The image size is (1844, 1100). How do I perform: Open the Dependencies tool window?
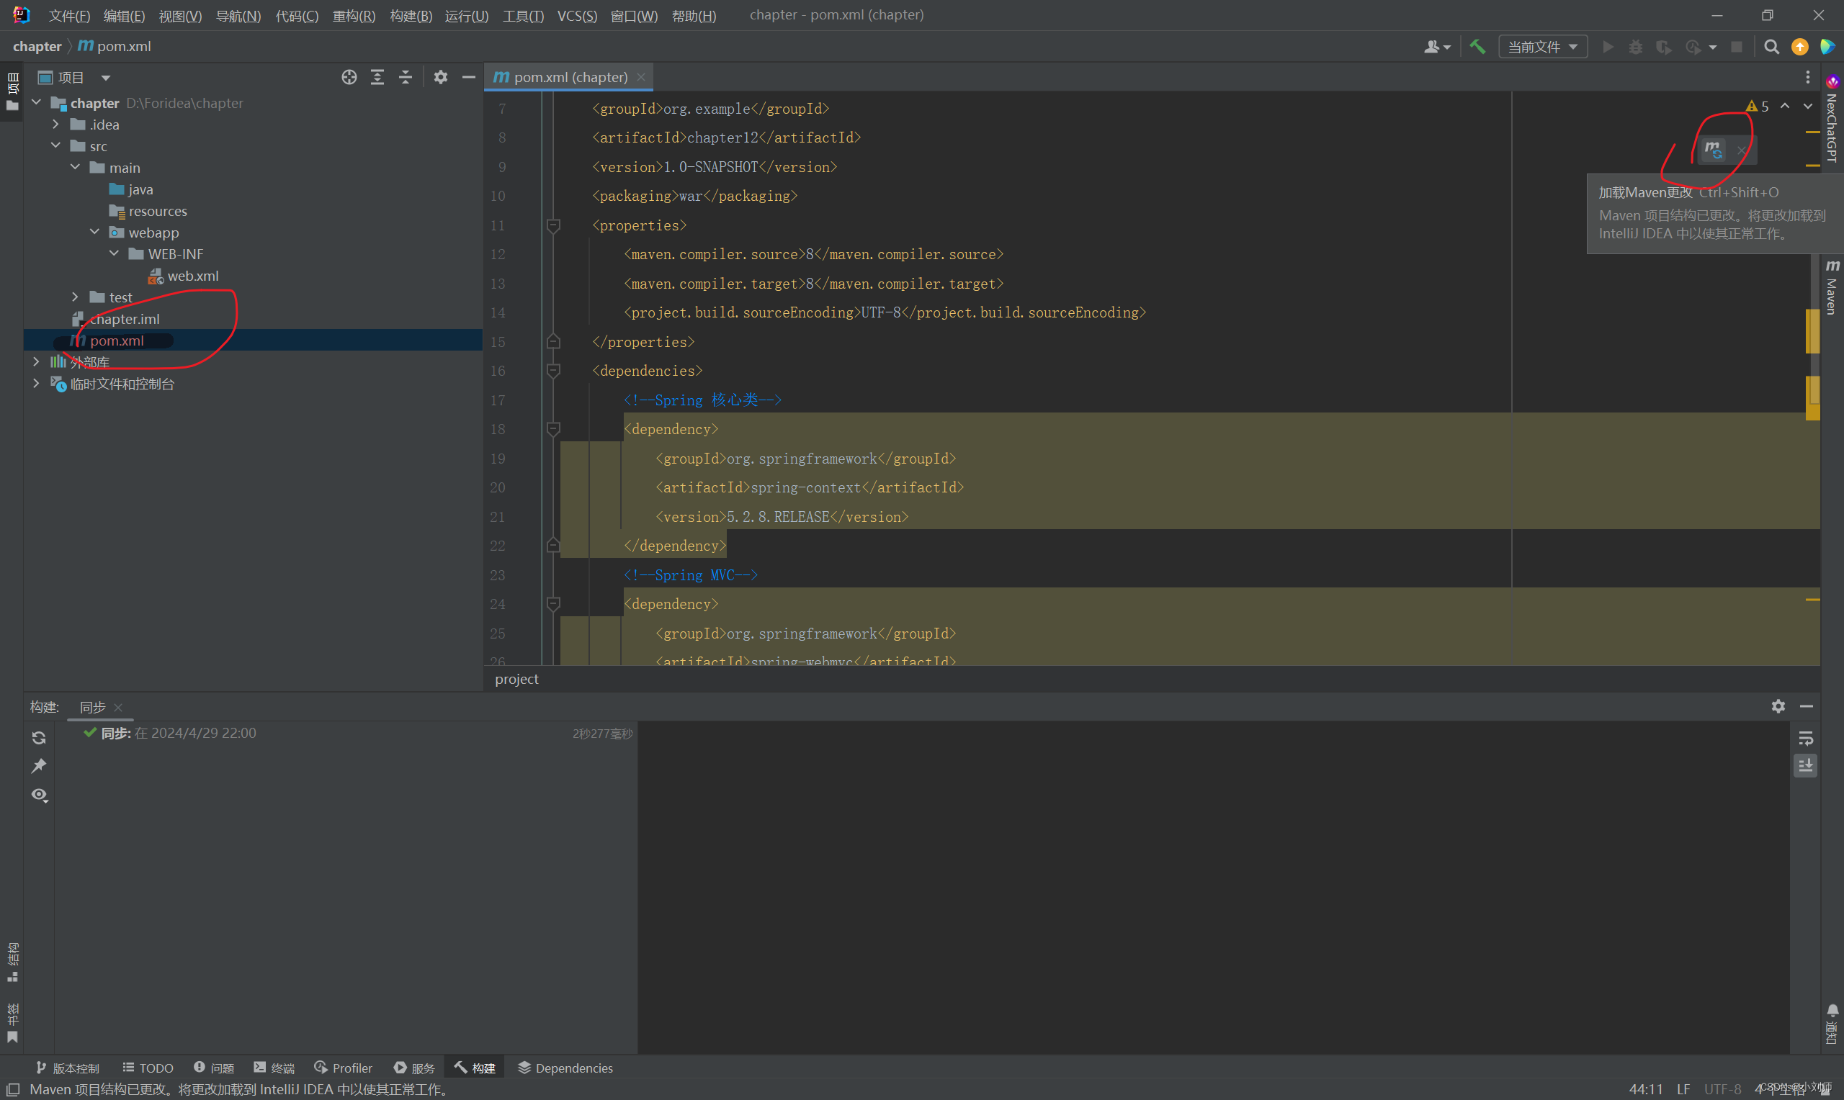tap(565, 1068)
